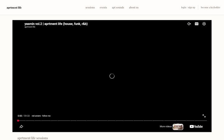Seek to middle of video progress bar
Screen dimensions: 224x140
(112, 121)
